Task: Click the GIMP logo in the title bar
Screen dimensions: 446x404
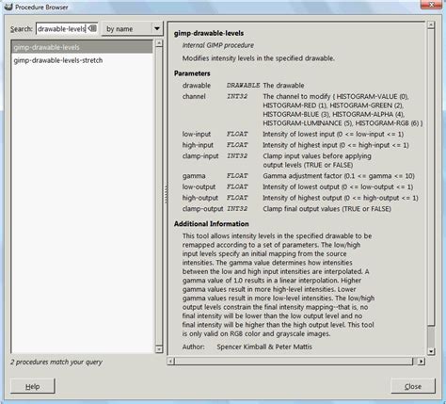Action: [8, 7]
